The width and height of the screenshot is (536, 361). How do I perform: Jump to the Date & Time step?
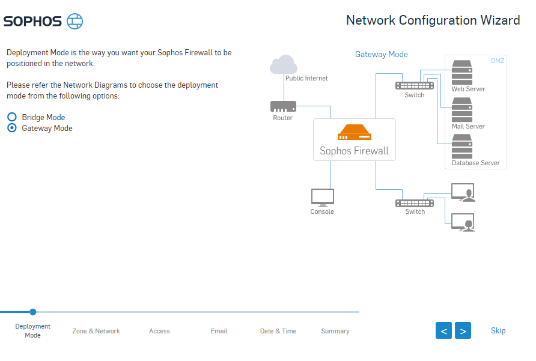coord(278,331)
